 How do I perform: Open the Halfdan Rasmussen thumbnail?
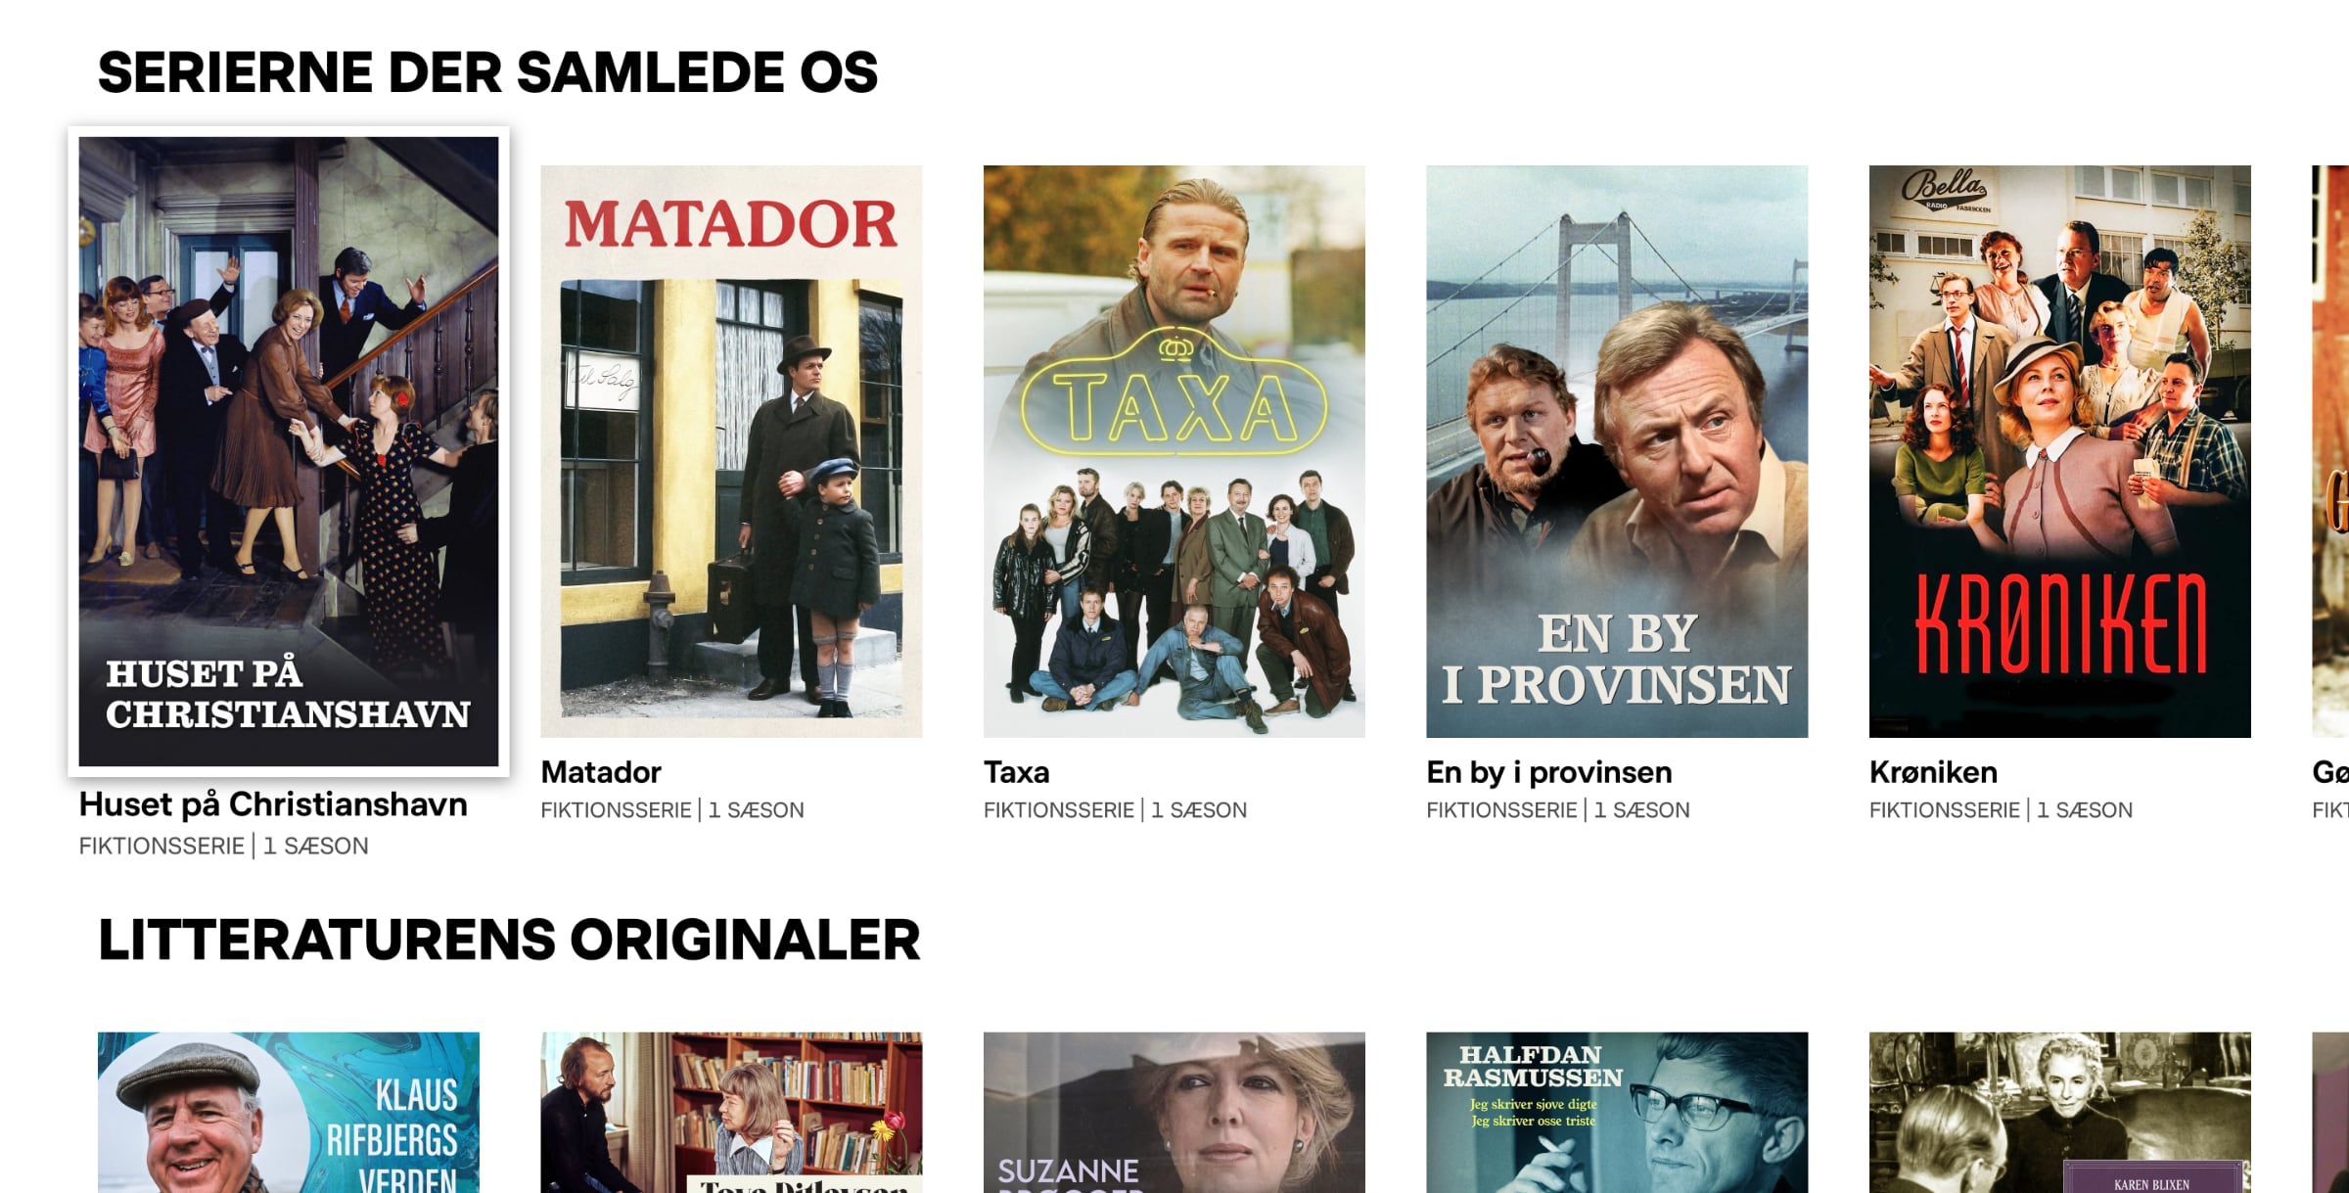[x=1617, y=1113]
